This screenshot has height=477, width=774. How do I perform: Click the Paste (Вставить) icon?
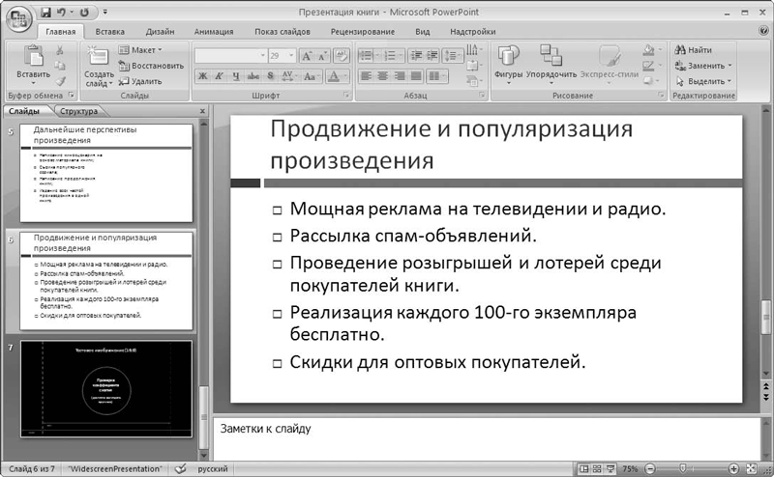pyautogui.click(x=33, y=62)
